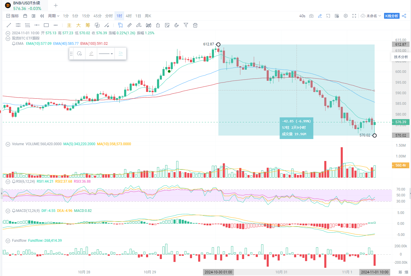Toggle the magnet snap icon

177,25
